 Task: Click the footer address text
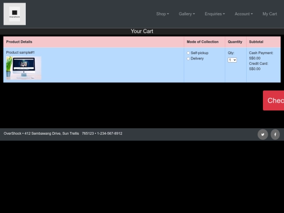63,134
